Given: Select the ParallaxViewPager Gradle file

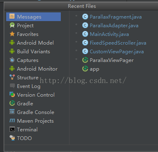Looking at the screenshot, I should 108,60.
